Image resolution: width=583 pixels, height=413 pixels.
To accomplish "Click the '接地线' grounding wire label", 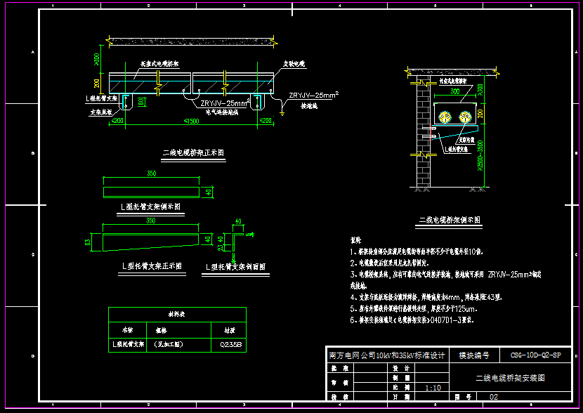I will click(309, 106).
